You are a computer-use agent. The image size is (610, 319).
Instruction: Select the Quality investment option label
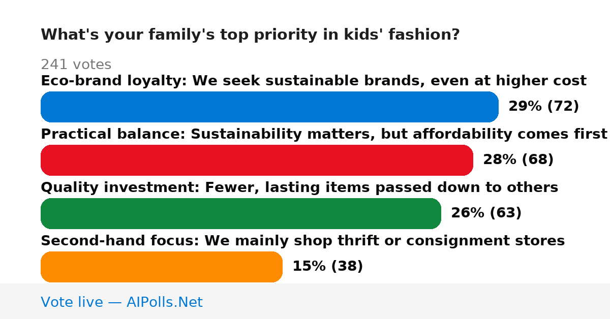[x=299, y=187]
